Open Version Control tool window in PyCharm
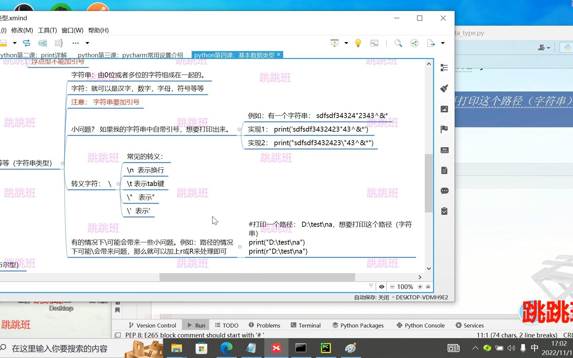573x358 pixels. click(153, 326)
